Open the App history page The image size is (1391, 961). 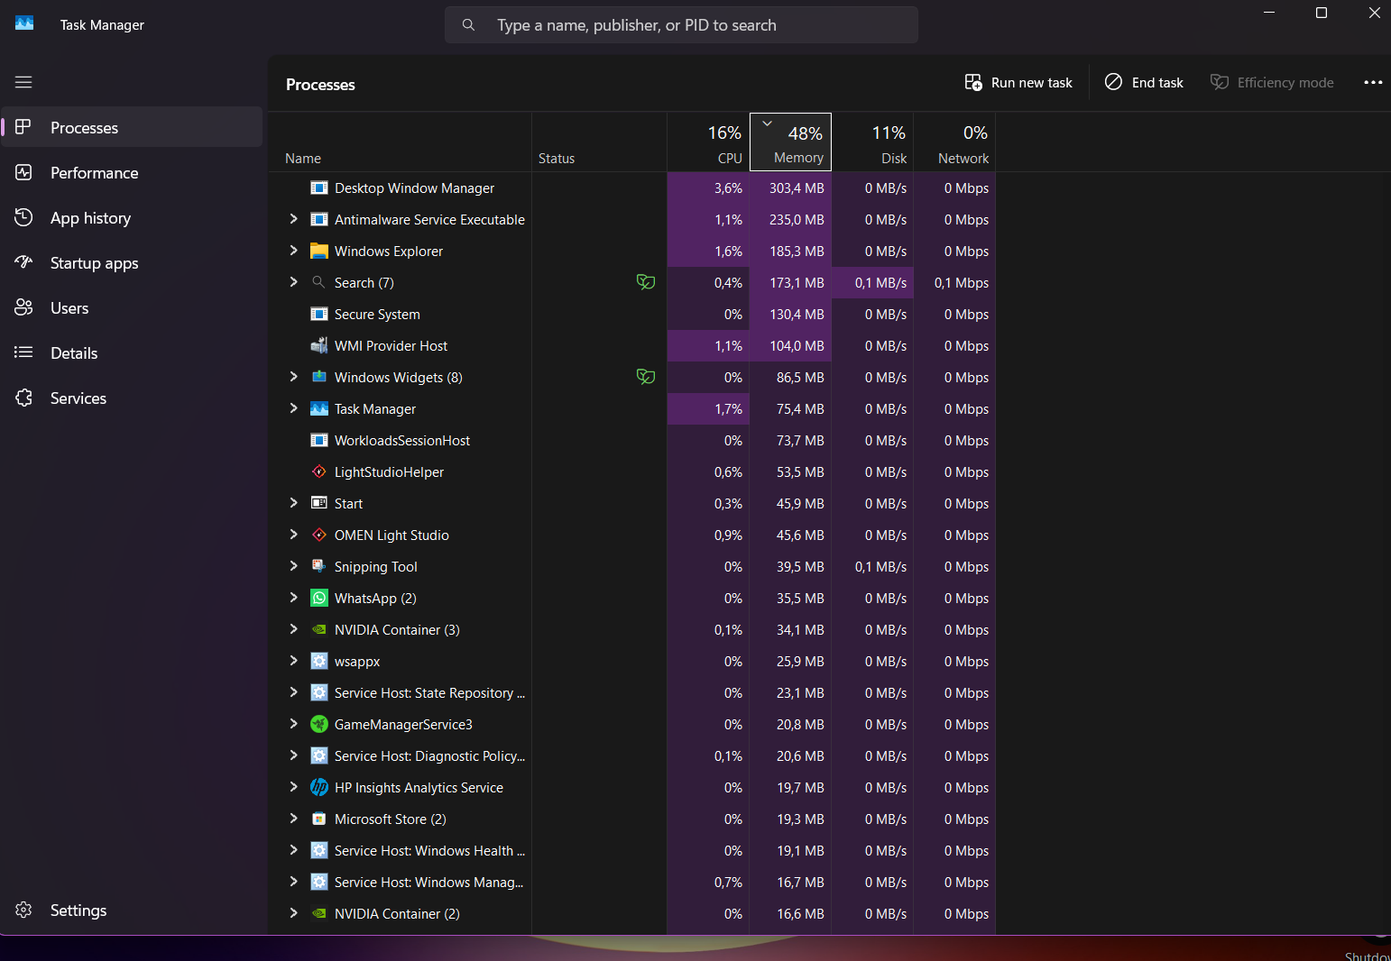pos(133,217)
